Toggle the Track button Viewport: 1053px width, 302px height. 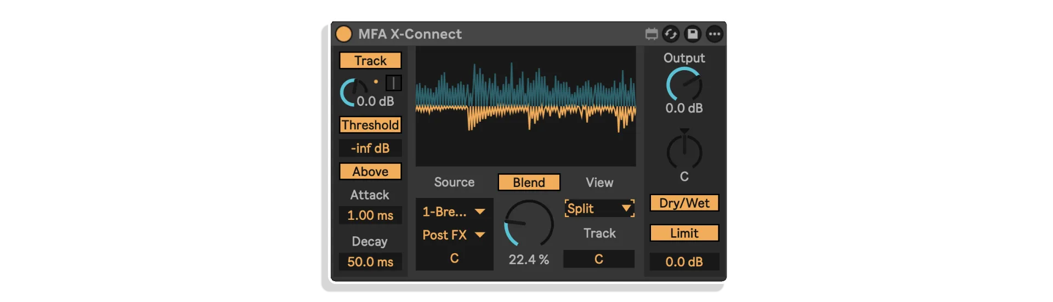(x=370, y=60)
